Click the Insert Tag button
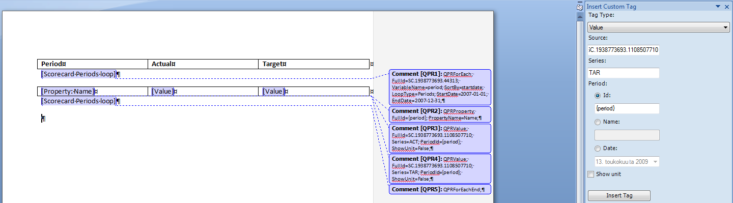The height and width of the screenshot is (203, 733). point(619,195)
